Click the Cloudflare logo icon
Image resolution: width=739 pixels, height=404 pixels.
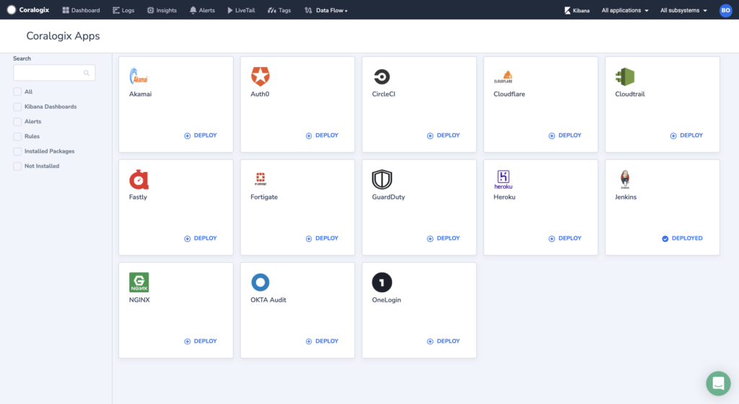503,76
